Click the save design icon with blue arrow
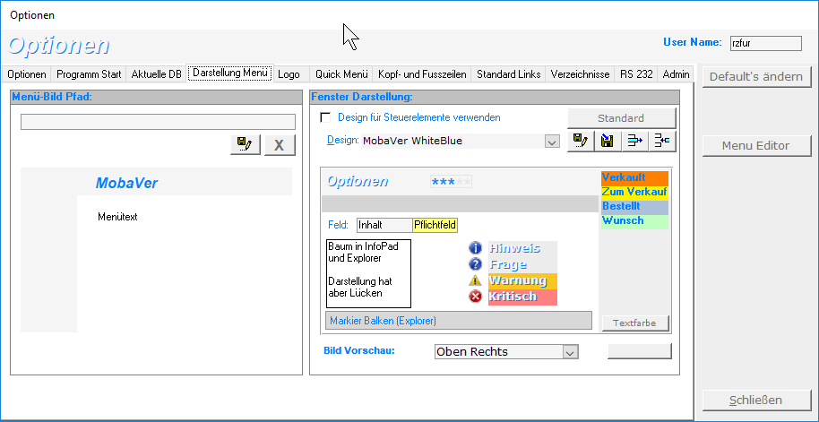 [x=608, y=141]
